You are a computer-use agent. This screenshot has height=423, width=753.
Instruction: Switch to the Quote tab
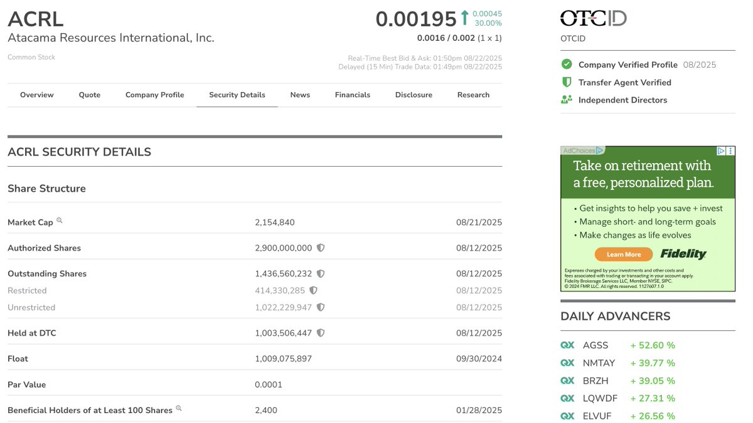coord(90,95)
